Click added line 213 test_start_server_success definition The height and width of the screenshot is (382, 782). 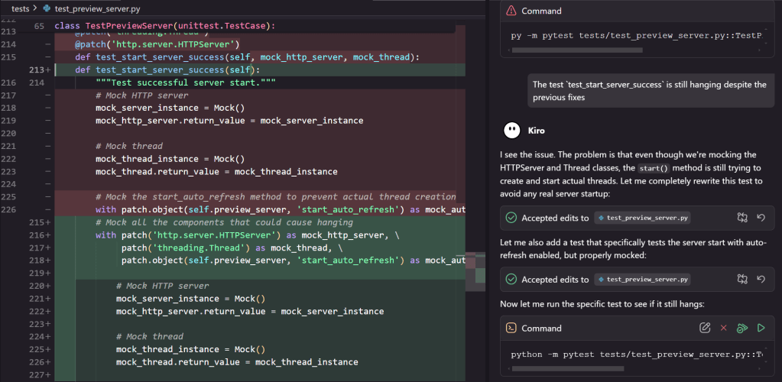pos(167,70)
